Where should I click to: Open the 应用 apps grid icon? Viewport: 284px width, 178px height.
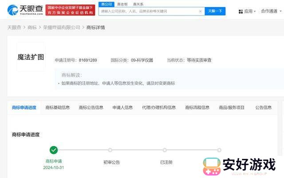pyautogui.click(x=241, y=12)
